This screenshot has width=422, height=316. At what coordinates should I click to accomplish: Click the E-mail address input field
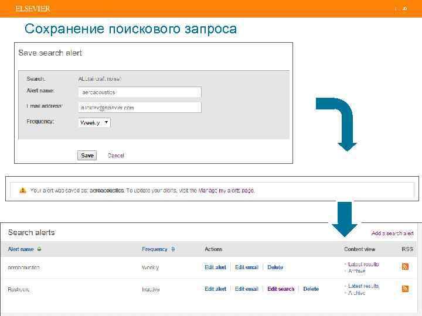139,108
